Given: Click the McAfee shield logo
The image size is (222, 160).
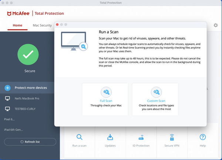Looking at the screenshot, I should [x=9, y=14].
